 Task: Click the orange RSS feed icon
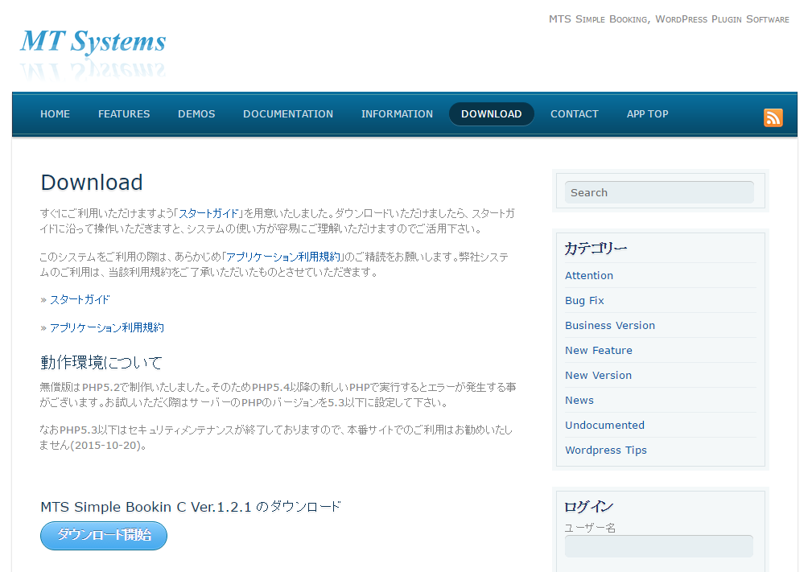773,117
